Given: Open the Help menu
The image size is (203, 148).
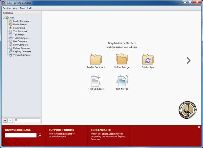Looking at the screenshot, I should [30, 8].
